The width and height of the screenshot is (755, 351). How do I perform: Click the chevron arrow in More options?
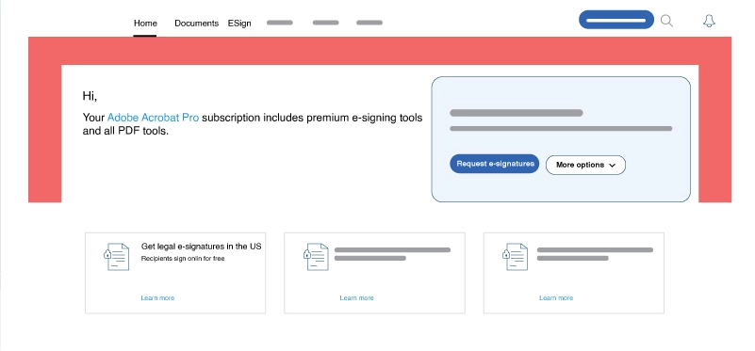pos(612,166)
